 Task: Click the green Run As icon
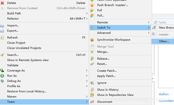(x=2, y=76)
